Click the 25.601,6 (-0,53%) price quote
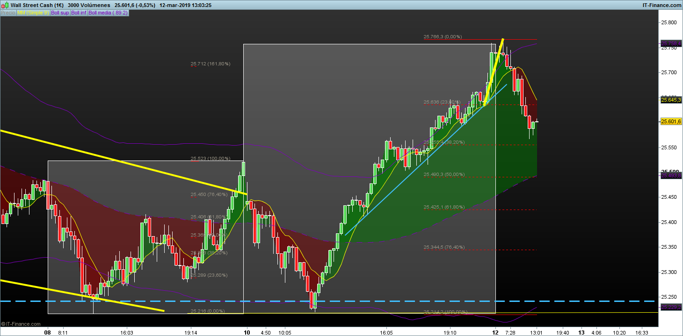This screenshot has height=336, width=683. [x=135, y=5]
